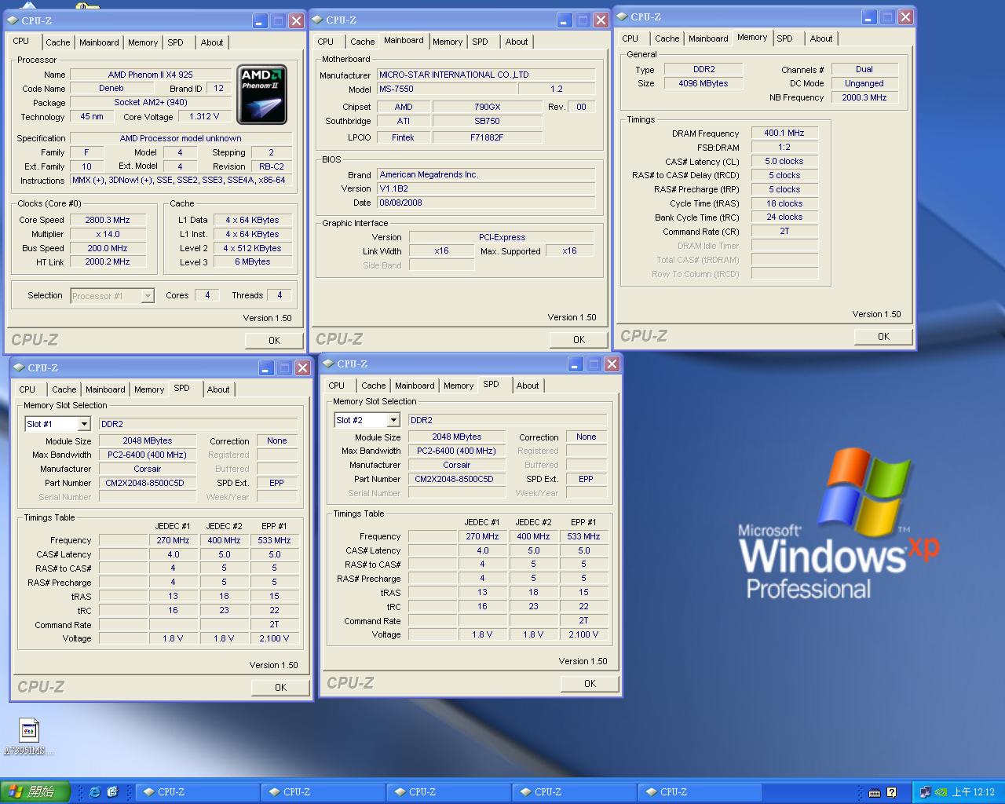The width and height of the screenshot is (1005, 804).
Task: Click the CPU-Z title icon in the Processor window
Action: (x=13, y=20)
